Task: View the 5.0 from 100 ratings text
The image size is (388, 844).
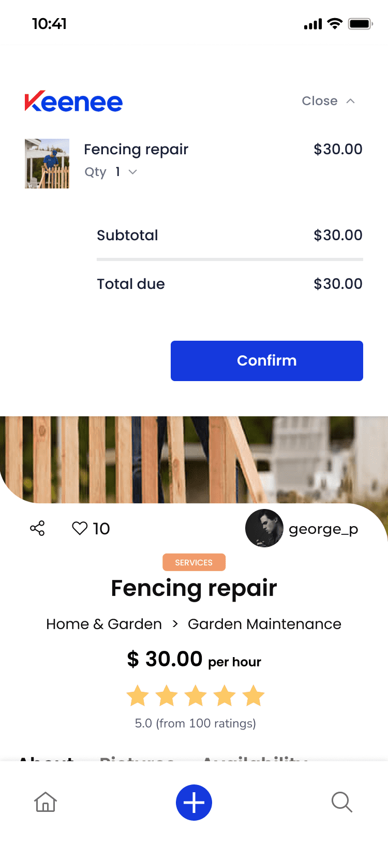Action: (x=196, y=723)
